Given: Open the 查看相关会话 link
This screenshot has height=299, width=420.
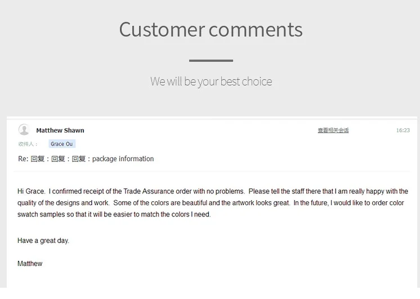Looking at the screenshot, I should [333, 130].
